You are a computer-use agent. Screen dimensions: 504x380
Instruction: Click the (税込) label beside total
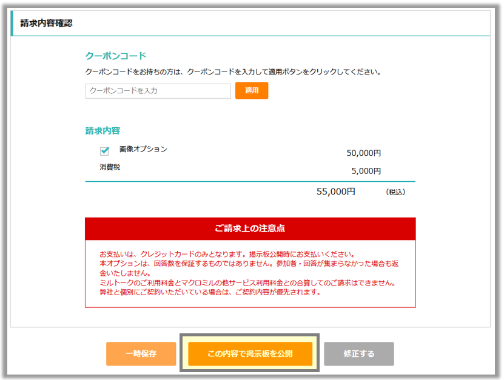(x=395, y=192)
